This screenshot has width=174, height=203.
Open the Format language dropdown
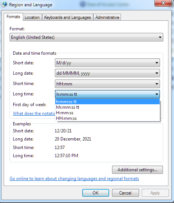click(x=86, y=37)
